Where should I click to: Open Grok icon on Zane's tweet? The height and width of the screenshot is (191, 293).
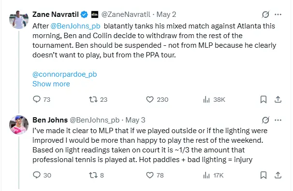pos(265,14)
